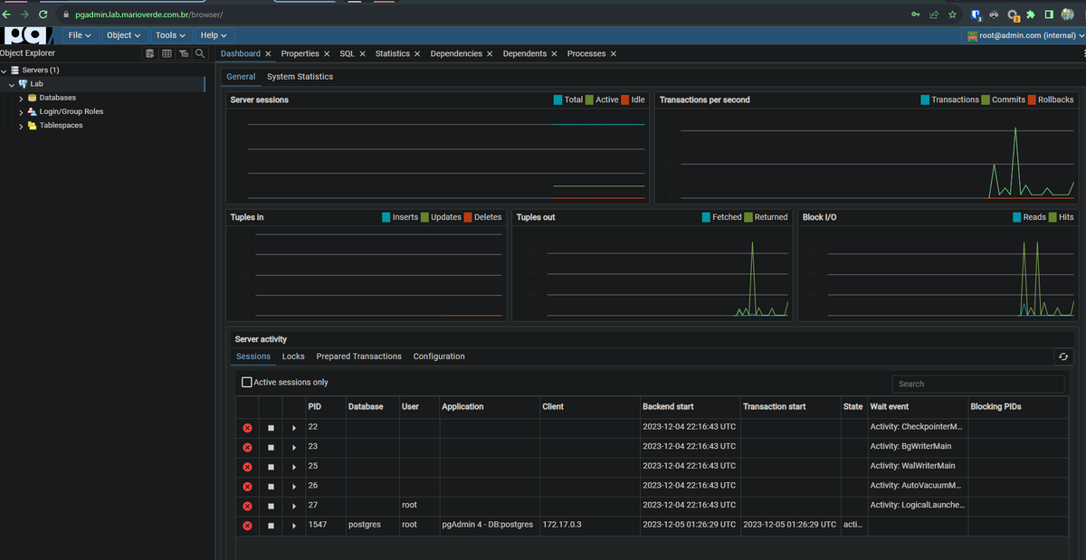The height and width of the screenshot is (560, 1086).
Task: Collapse the Servers (1) node
Action: (4, 71)
